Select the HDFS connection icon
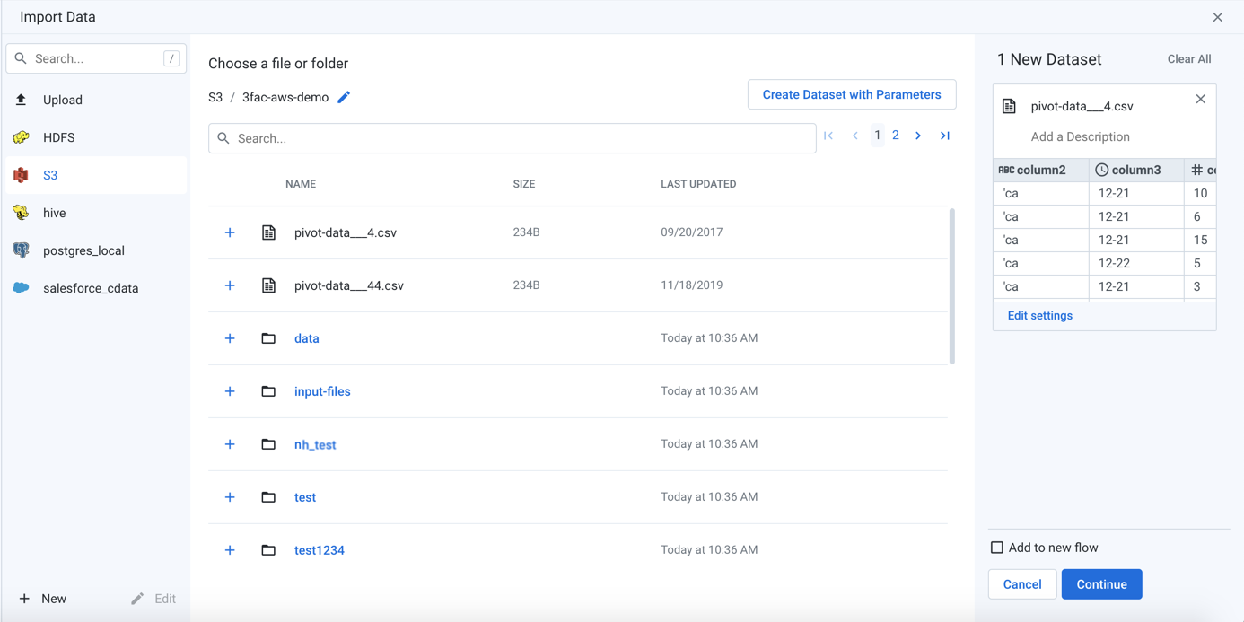Screen dimensions: 1244x622 click(x=22, y=137)
